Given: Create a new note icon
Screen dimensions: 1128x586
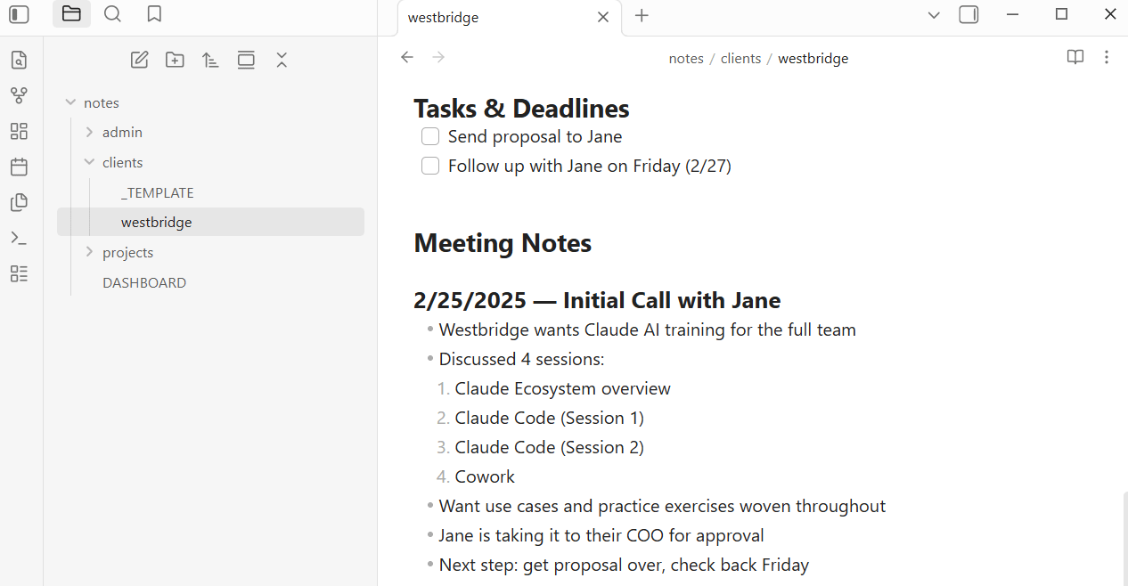Looking at the screenshot, I should (x=139, y=60).
